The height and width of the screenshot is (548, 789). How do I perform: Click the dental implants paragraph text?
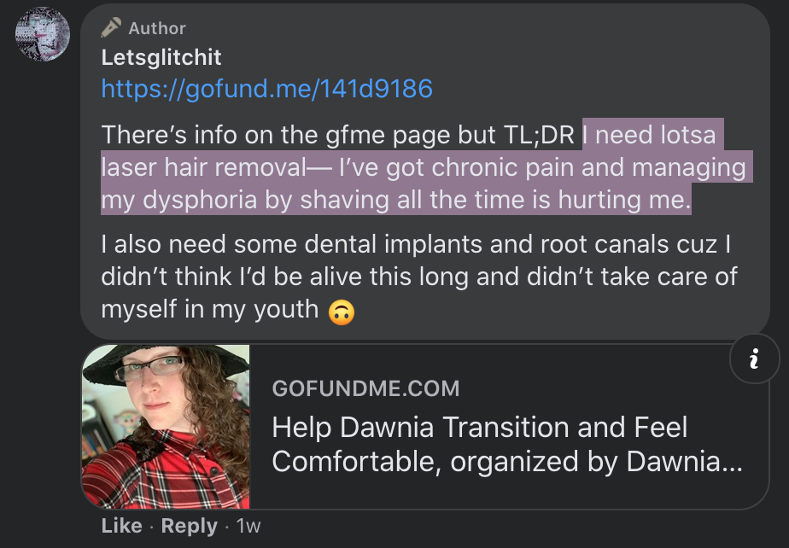[419, 277]
